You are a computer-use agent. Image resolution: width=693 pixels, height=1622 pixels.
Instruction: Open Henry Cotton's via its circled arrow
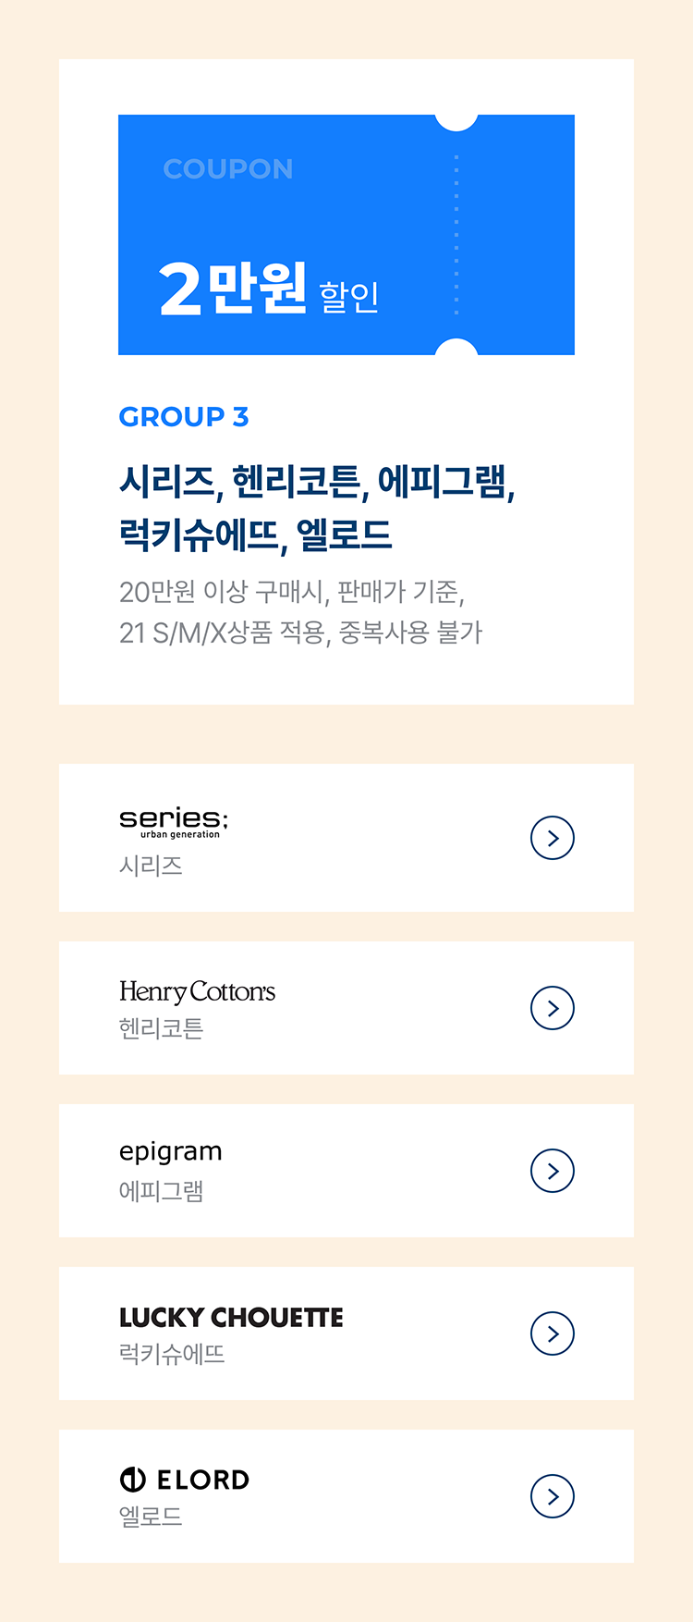(553, 1008)
